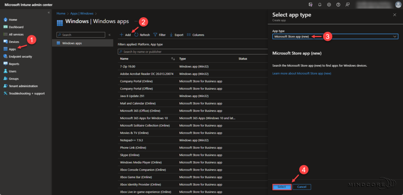Open Microsoft 365 Apps for Windows 10
This screenshot has width=403, height=195.
point(144,118)
